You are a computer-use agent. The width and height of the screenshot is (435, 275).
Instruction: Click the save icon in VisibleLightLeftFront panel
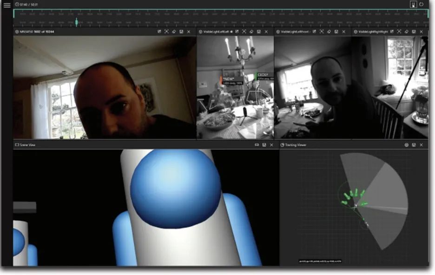click(336, 32)
